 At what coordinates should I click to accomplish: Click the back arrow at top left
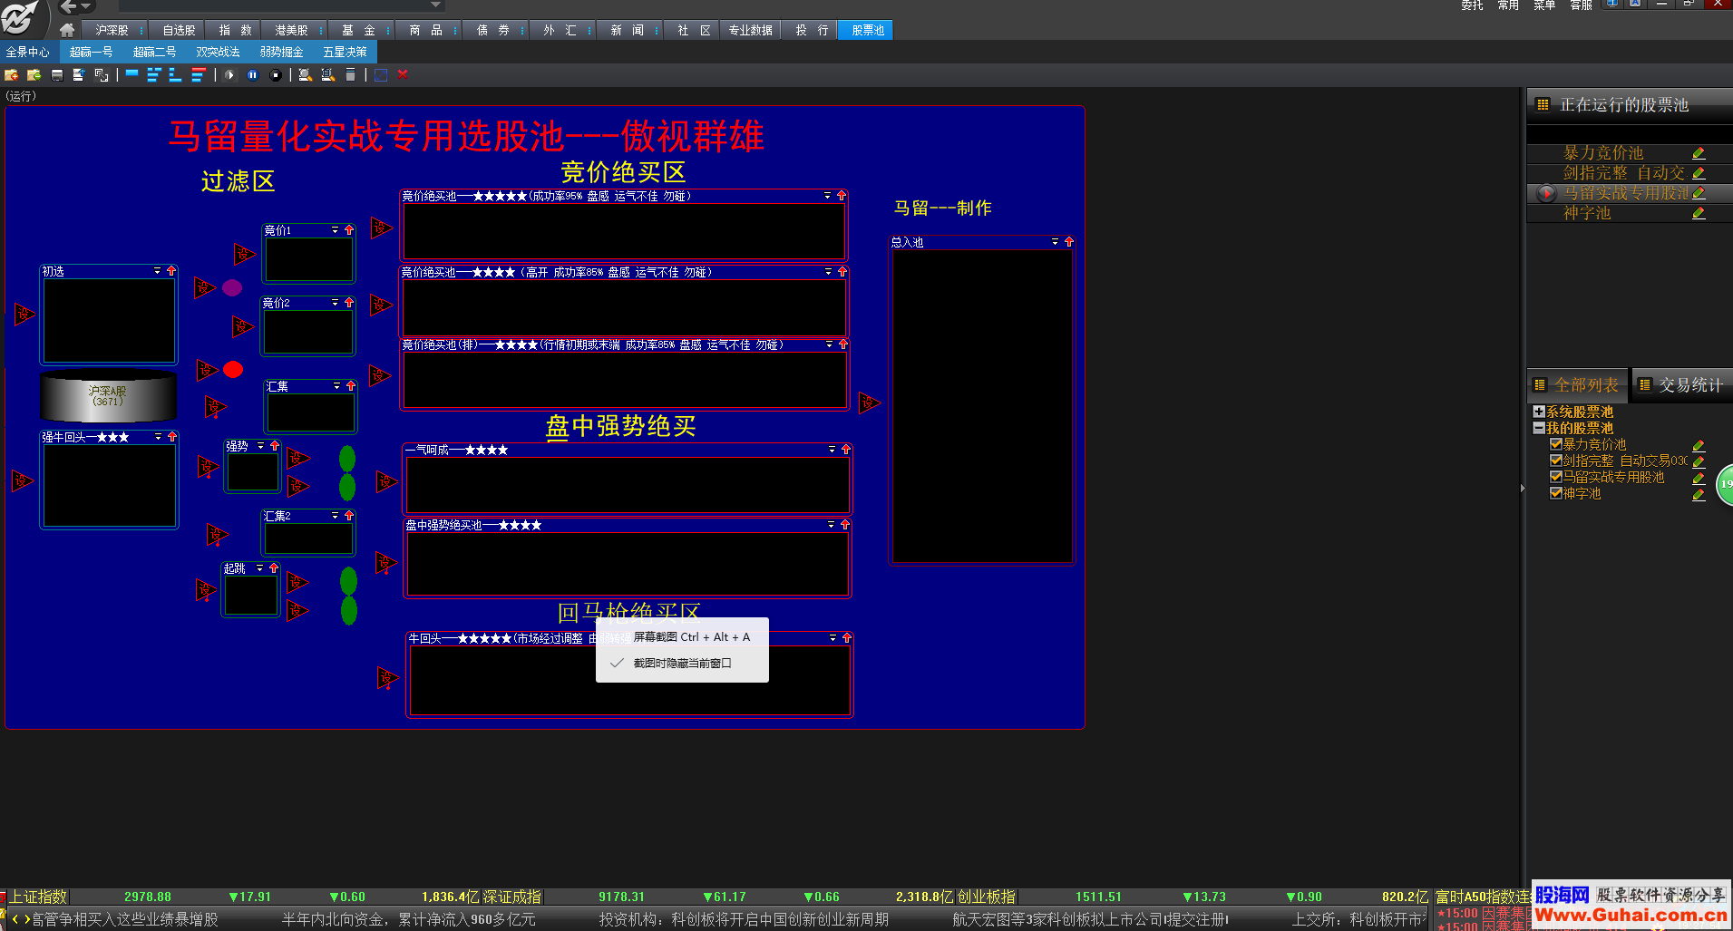(x=69, y=7)
